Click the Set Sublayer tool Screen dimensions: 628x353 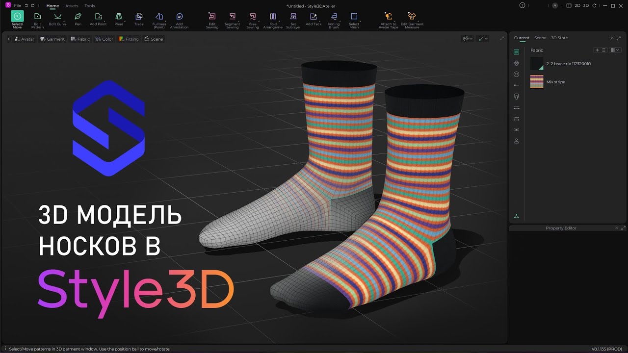(293, 20)
